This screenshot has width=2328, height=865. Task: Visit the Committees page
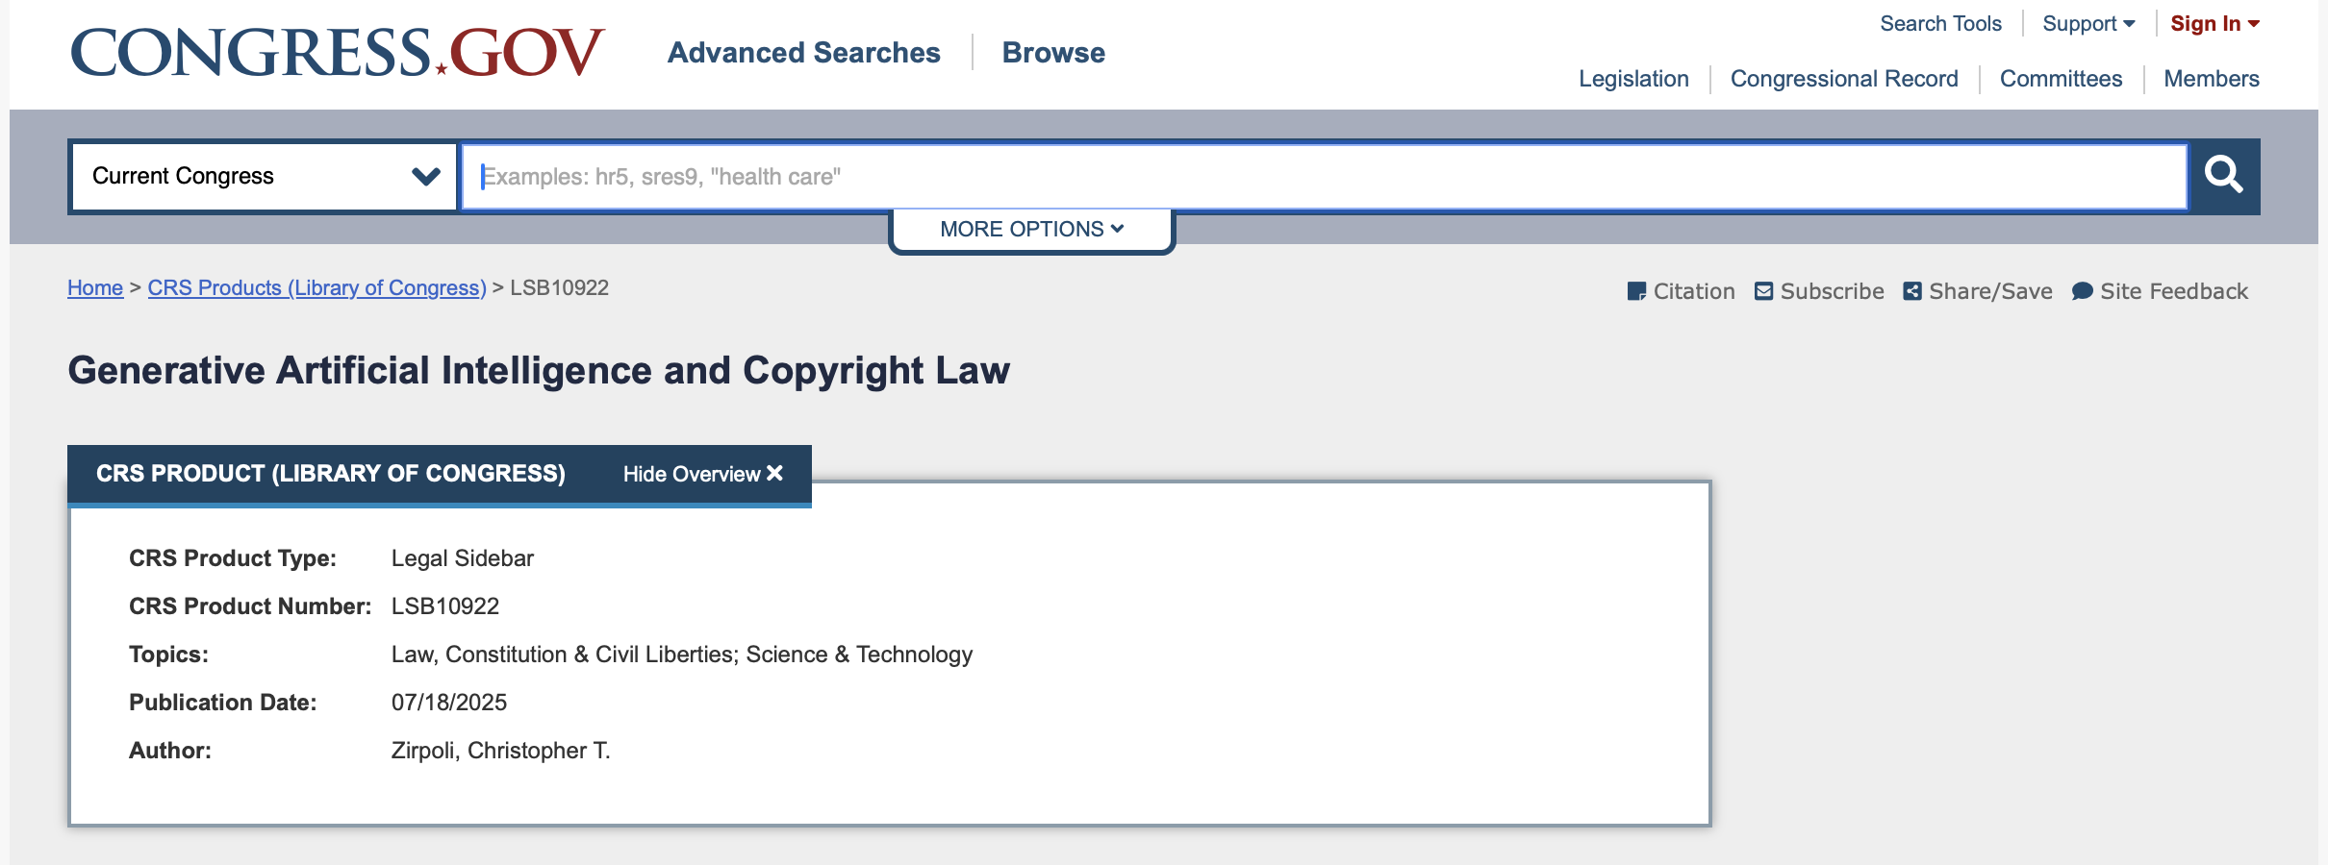coord(2061,79)
